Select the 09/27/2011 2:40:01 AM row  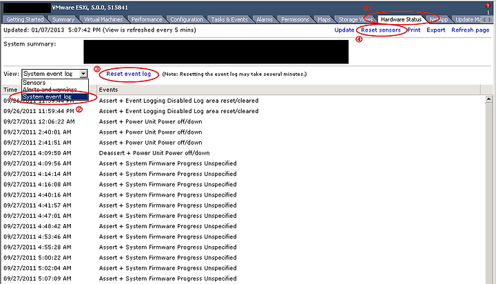[243, 132]
